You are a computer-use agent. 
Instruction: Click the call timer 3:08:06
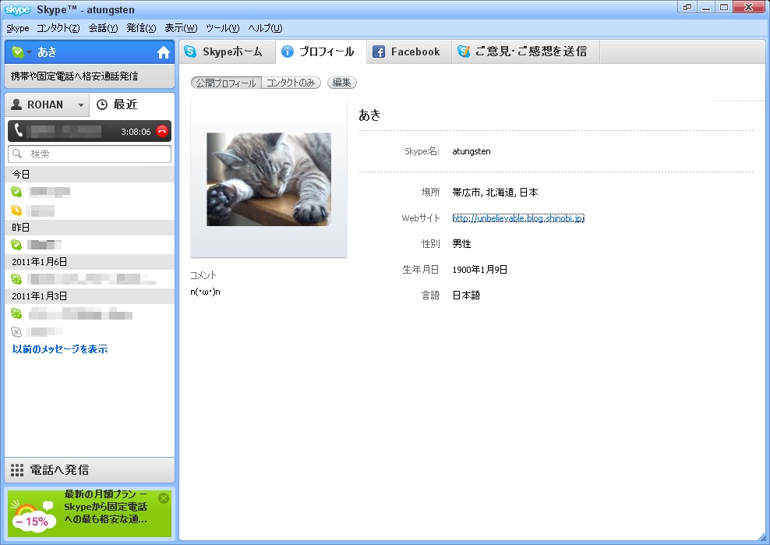(x=136, y=132)
